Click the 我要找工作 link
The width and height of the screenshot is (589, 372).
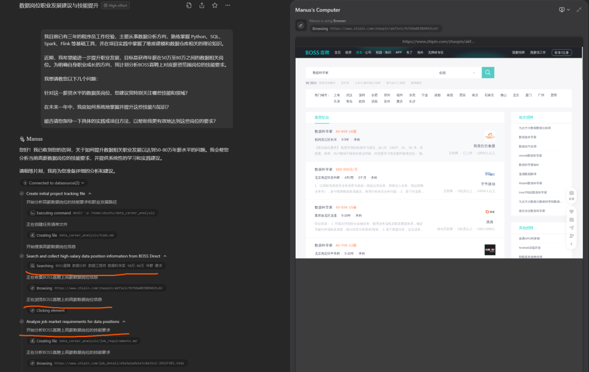538,52
